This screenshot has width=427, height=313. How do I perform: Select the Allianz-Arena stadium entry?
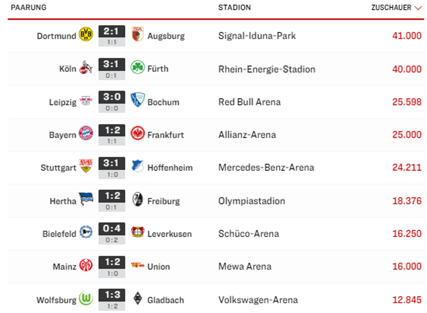click(x=247, y=135)
